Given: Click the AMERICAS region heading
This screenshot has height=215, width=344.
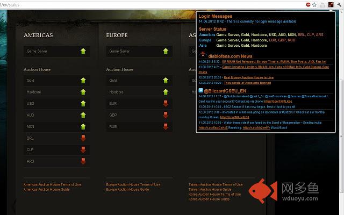Looking at the screenshot, I should click(x=38, y=35).
